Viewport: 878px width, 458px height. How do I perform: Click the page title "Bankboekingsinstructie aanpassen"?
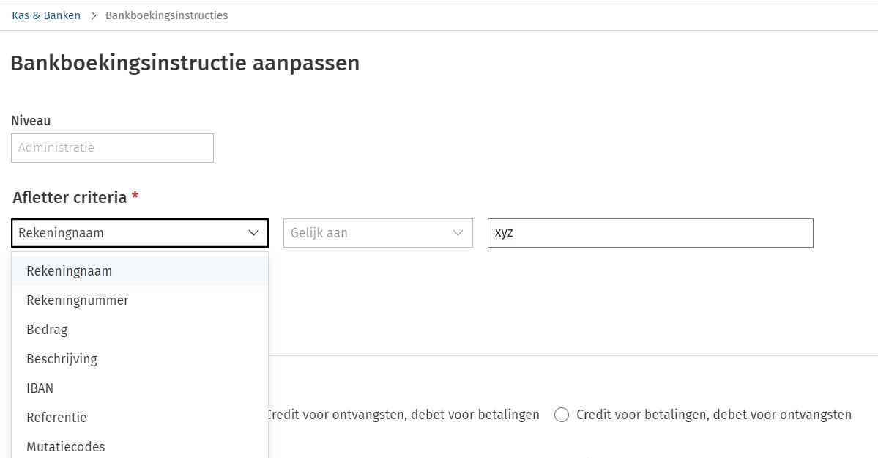[184, 64]
